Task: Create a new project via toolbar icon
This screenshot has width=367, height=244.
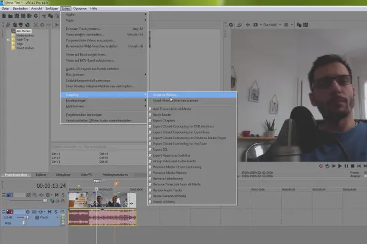Action: [x=4, y=16]
